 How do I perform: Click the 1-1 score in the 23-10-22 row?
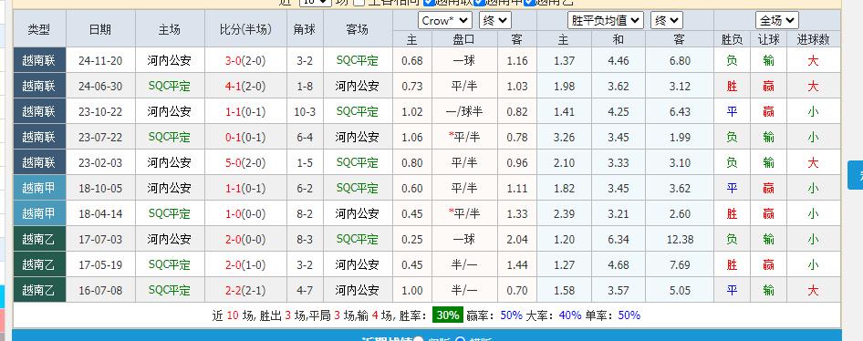point(234,111)
